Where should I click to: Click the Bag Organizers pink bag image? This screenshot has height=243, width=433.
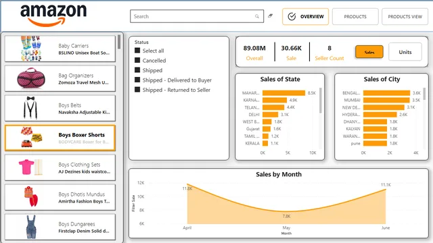click(31, 78)
